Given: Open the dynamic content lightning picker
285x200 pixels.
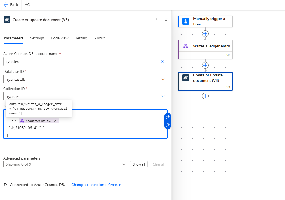Looking at the screenshot, I should [x=168, y=117].
